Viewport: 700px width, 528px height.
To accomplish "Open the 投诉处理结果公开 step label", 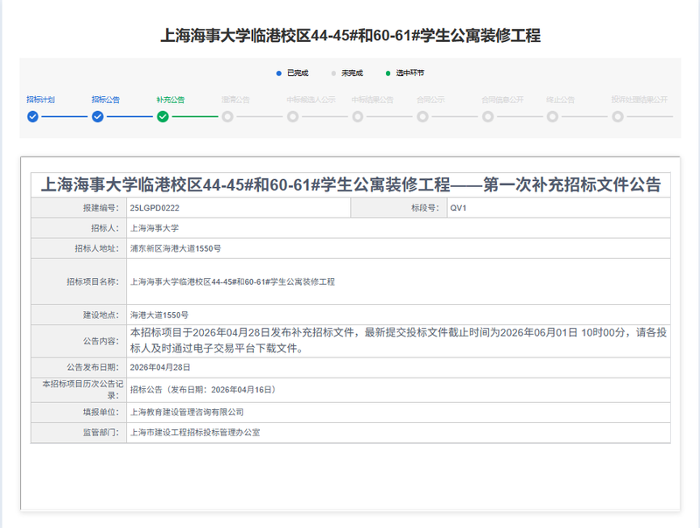I will point(639,100).
